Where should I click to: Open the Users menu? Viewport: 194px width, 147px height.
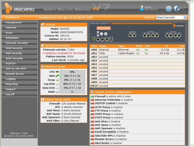pos(19,33)
